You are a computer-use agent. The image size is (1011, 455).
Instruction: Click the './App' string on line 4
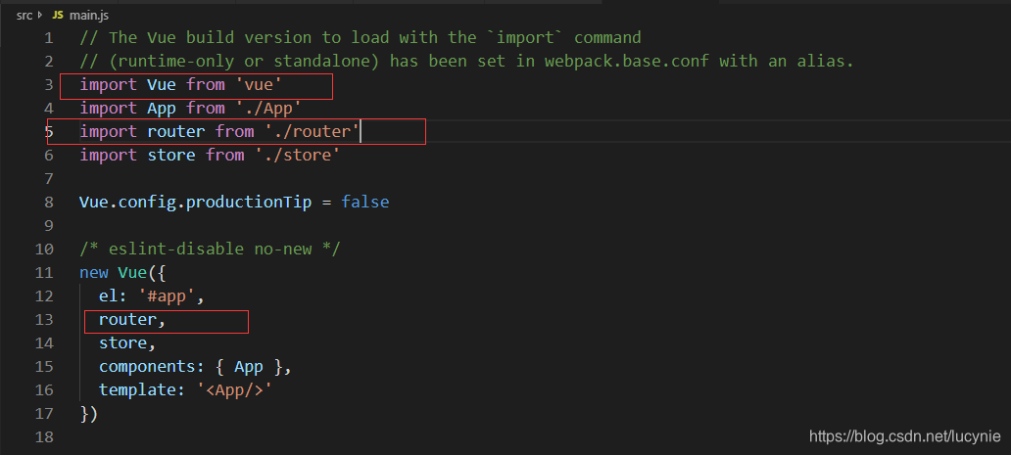pyautogui.click(x=268, y=108)
